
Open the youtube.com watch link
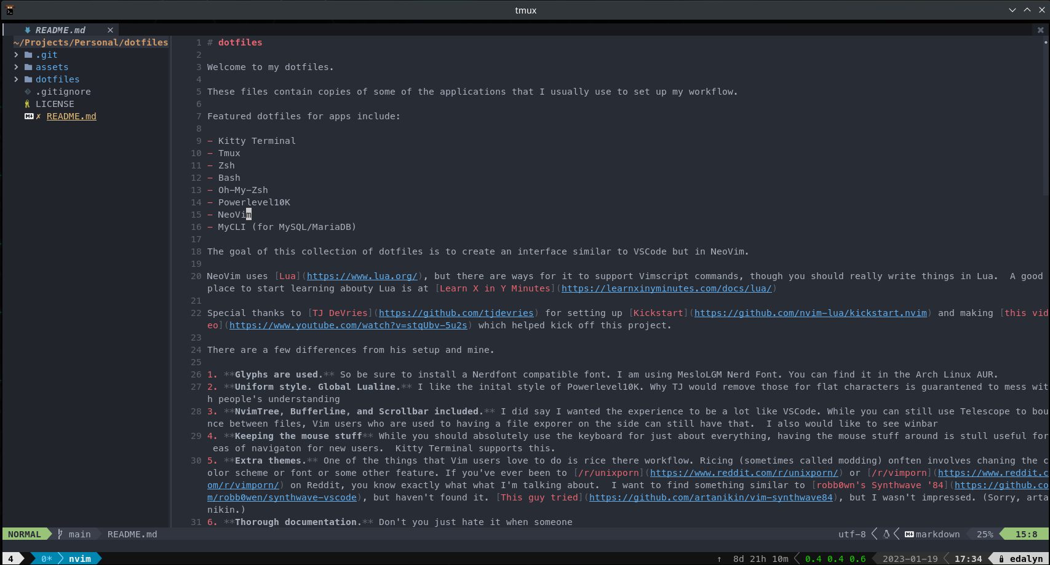click(x=348, y=325)
